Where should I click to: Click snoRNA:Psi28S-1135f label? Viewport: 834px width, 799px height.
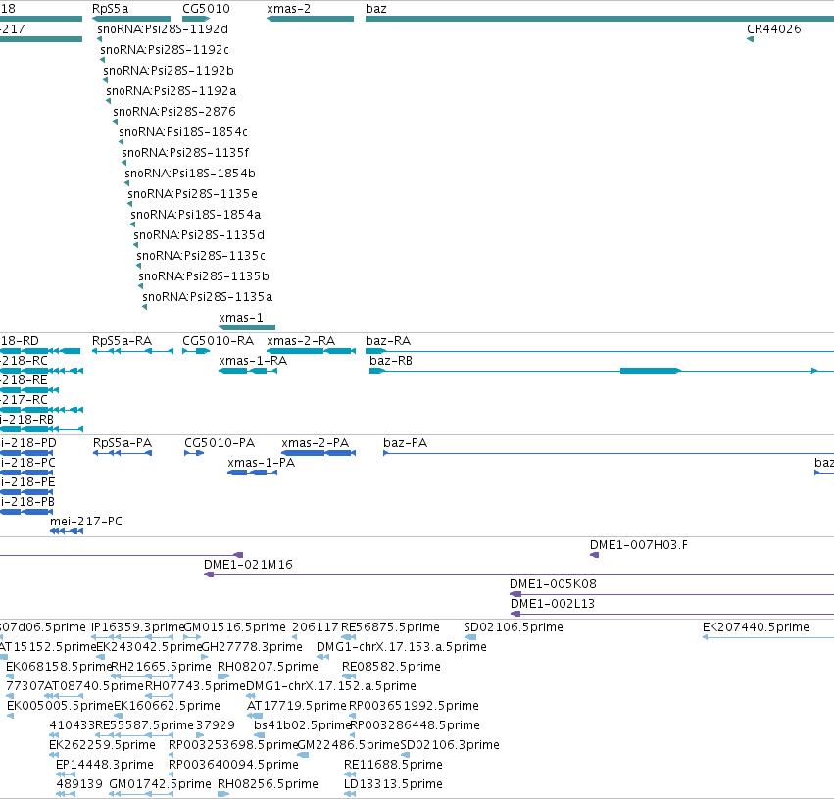(x=185, y=153)
